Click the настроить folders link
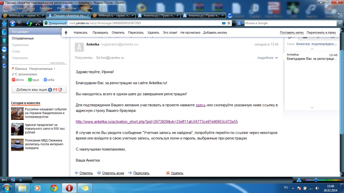The width and height of the screenshot is (344, 193). [58, 63]
